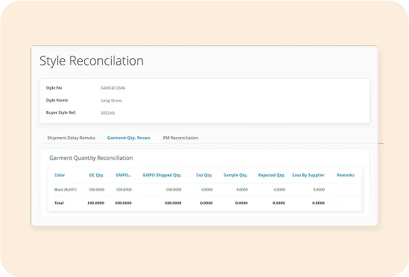Sort by the Color column header
This screenshot has width=409, height=277.
tap(60, 175)
